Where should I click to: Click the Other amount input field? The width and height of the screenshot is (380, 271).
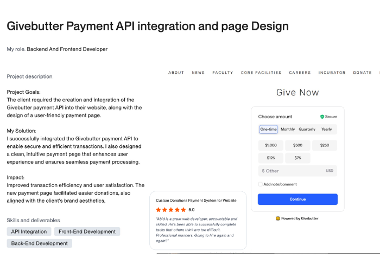(x=297, y=171)
